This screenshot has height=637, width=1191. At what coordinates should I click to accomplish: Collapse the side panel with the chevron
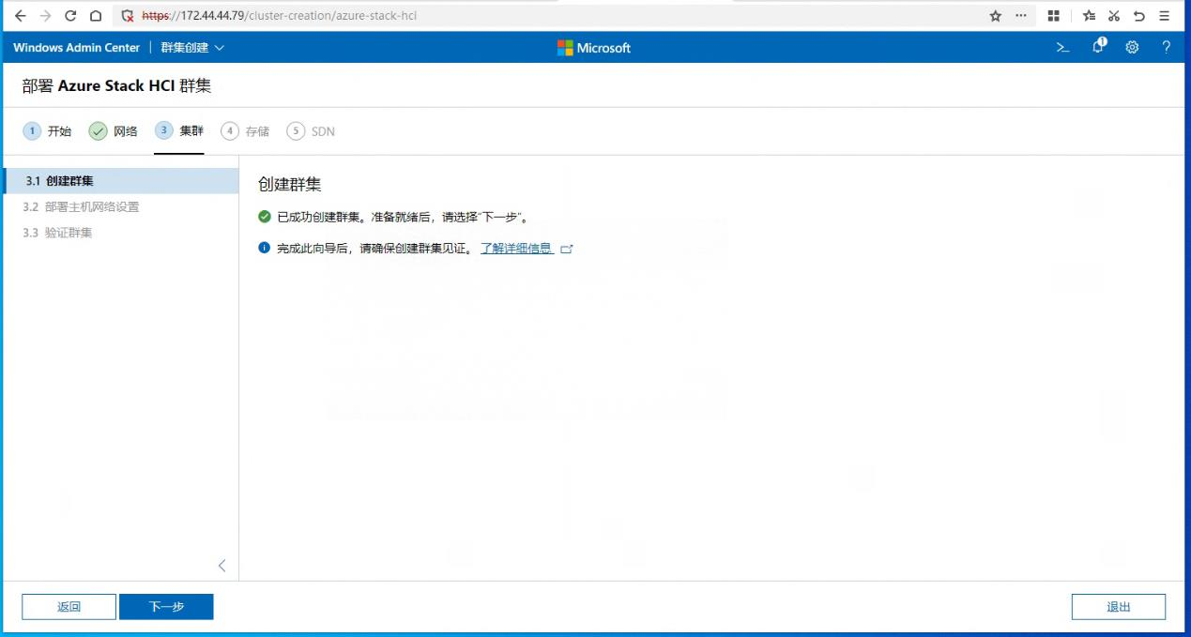point(222,566)
